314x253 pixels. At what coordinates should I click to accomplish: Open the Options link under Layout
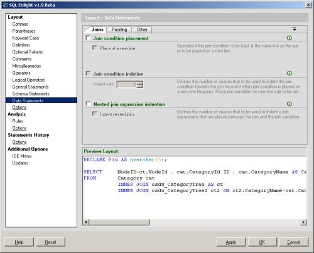19,107
